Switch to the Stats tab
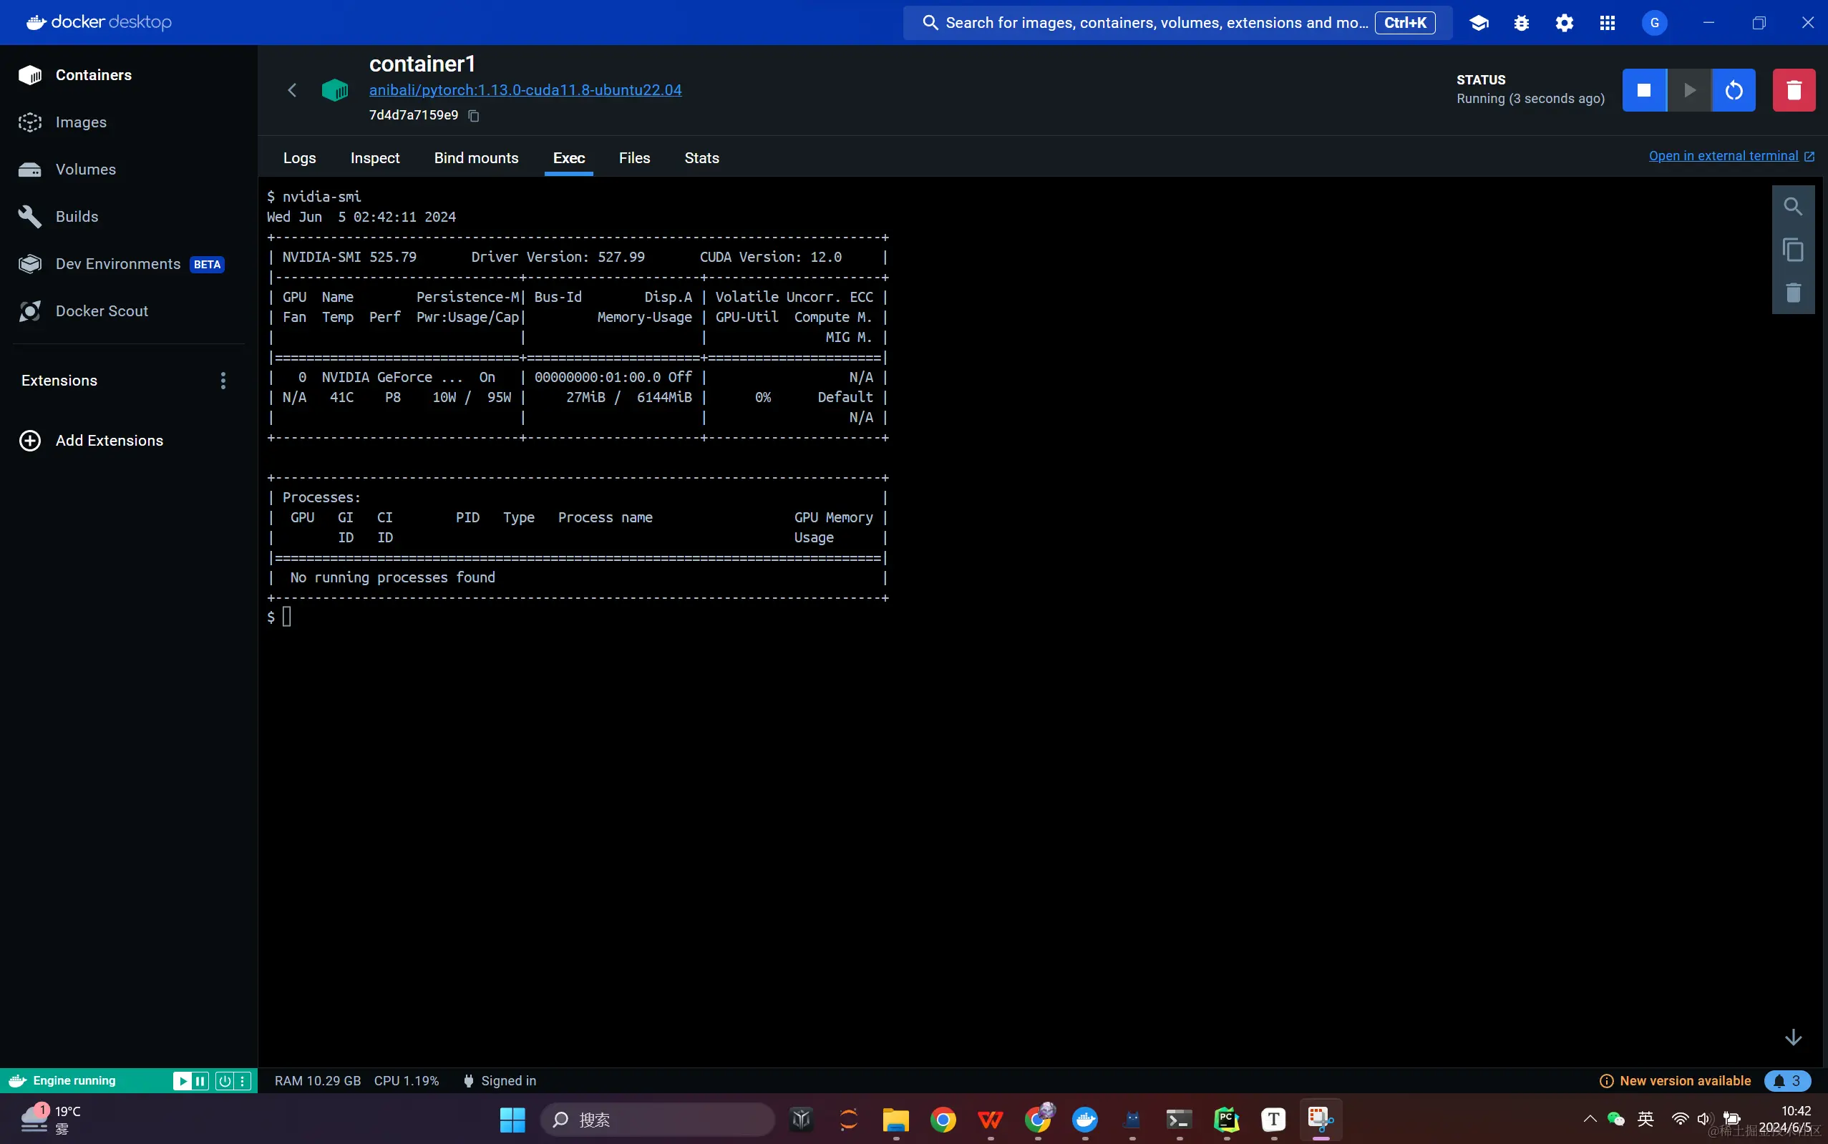Viewport: 1828px width, 1144px height. tap(701, 158)
